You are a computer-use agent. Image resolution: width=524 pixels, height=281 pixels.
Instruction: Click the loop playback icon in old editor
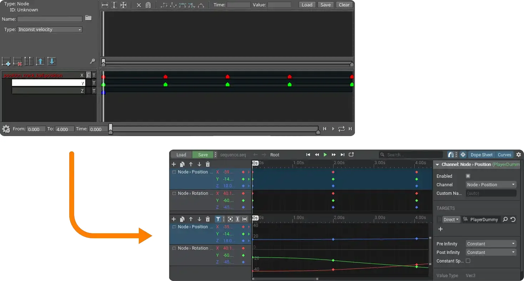(341, 129)
